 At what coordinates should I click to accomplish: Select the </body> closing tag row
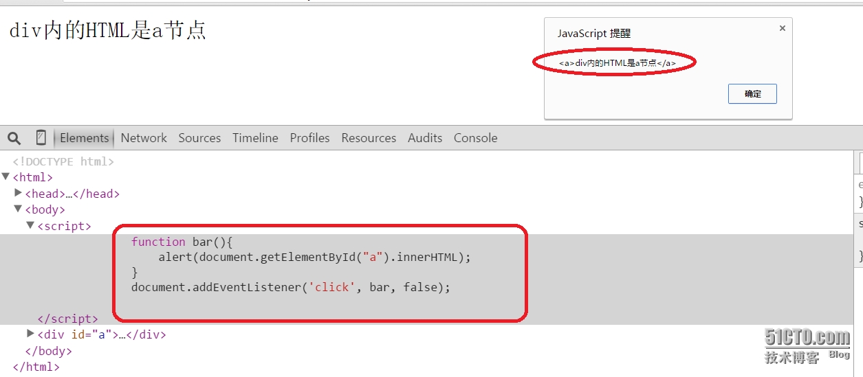[x=48, y=351]
